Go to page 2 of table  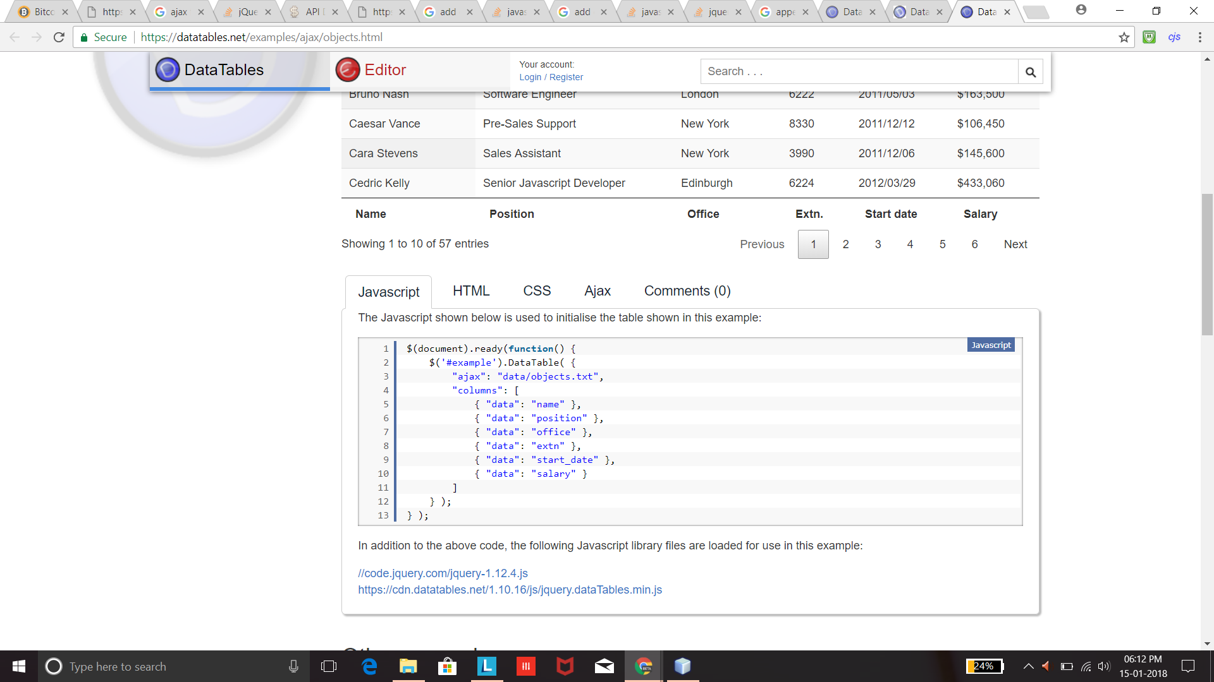pyautogui.click(x=845, y=244)
